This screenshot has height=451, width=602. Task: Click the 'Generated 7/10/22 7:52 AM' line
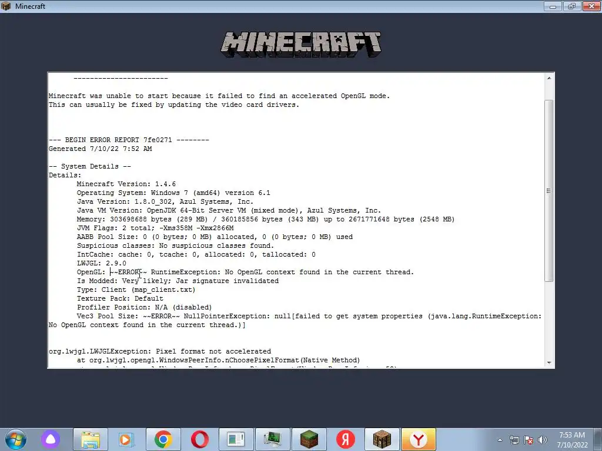click(100, 149)
